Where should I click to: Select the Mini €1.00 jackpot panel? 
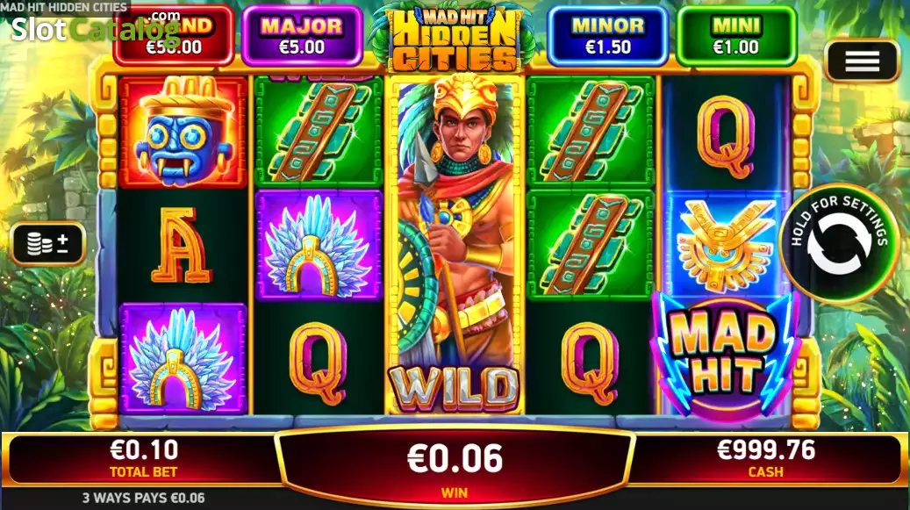click(736, 35)
